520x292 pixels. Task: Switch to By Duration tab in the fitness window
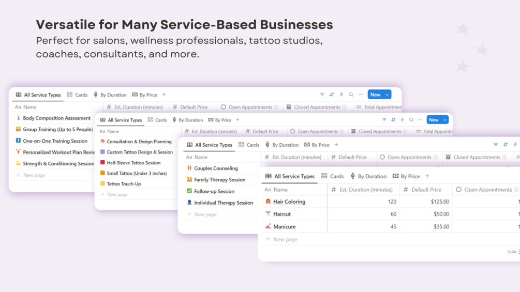tap(110, 95)
